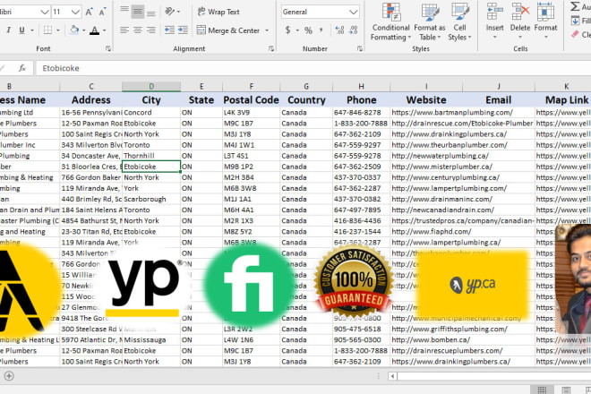The width and height of the screenshot is (591, 394).
Task: Decrease the font size with the small A icon
Action: (102, 12)
